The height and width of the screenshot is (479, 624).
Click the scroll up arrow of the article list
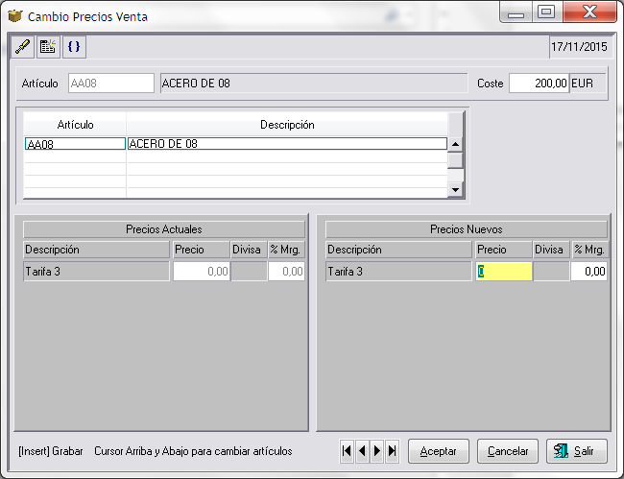[x=455, y=144]
